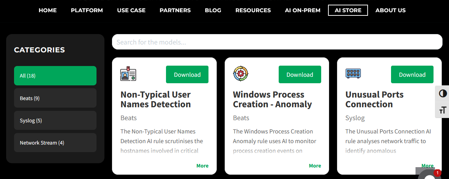This screenshot has height=179, width=449.
Task: Toggle the high contrast accessibility icon
Action: (443, 94)
